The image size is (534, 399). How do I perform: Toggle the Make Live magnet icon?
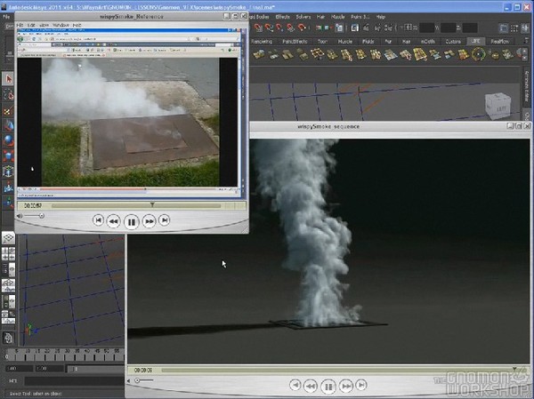(302, 28)
